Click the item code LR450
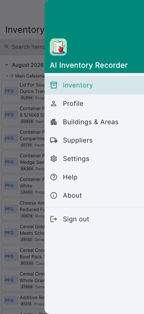The height and width of the screenshot is (314, 144). click(x=27, y=192)
